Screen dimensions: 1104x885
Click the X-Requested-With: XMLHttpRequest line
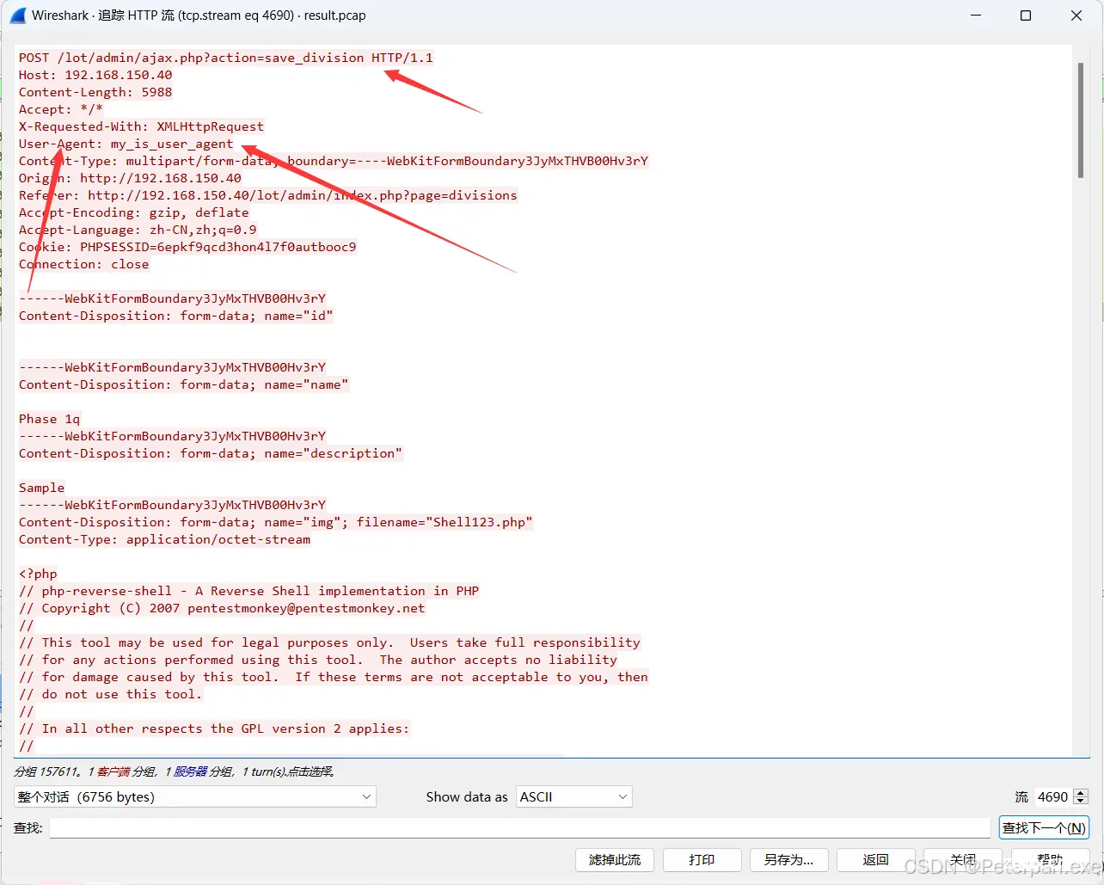click(x=141, y=126)
